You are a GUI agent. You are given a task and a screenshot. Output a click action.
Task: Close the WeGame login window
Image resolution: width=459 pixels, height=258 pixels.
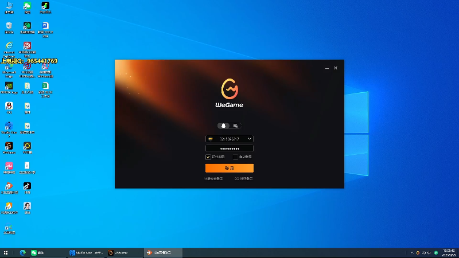click(x=336, y=68)
